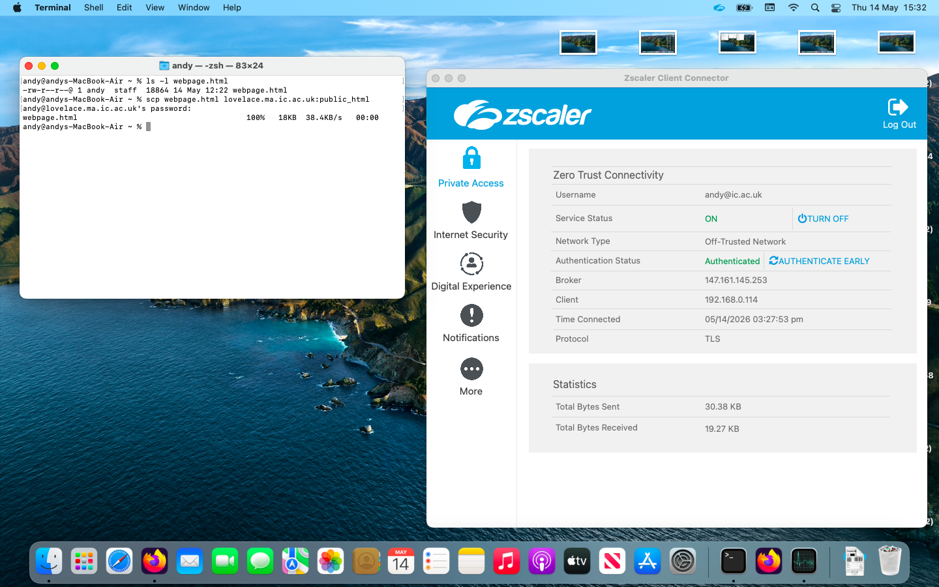This screenshot has width=939, height=587.
Task: Click the date and time in menu bar
Action: click(889, 8)
